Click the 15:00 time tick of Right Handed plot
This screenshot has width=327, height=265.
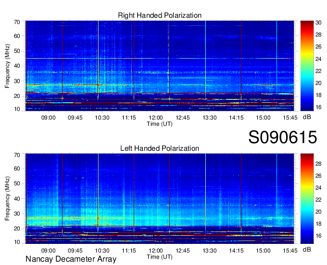coord(263,118)
